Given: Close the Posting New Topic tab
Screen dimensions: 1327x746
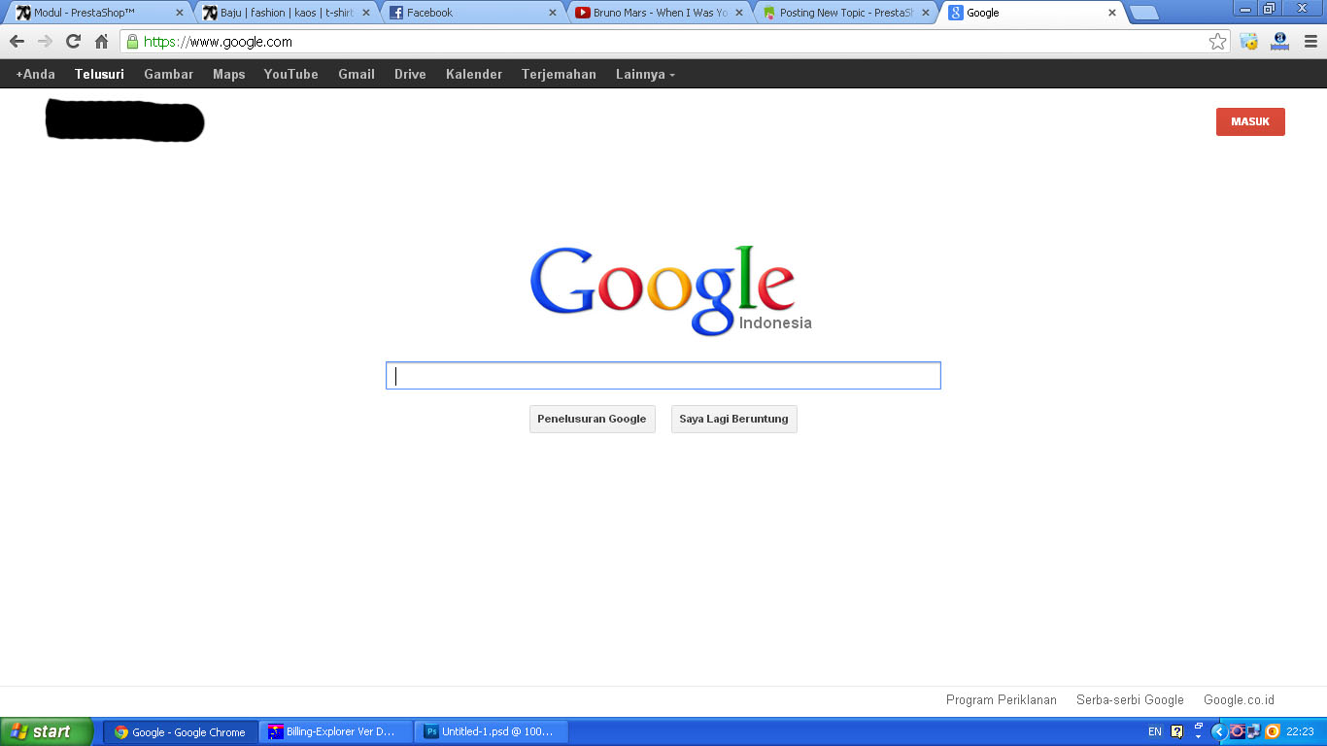Looking at the screenshot, I should click(926, 13).
